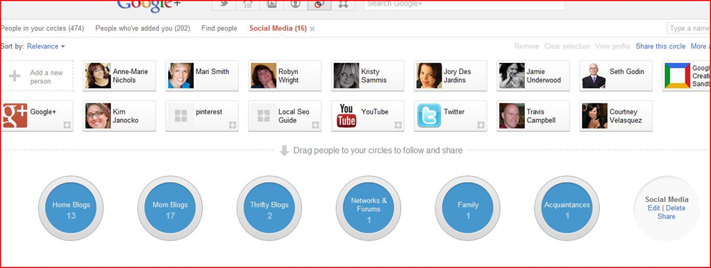Screen dimensions: 711x268
Task: Click the Remove link
Action: (x=526, y=46)
